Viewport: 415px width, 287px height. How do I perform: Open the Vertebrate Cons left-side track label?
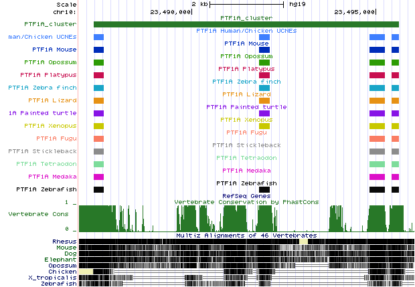tap(38, 214)
